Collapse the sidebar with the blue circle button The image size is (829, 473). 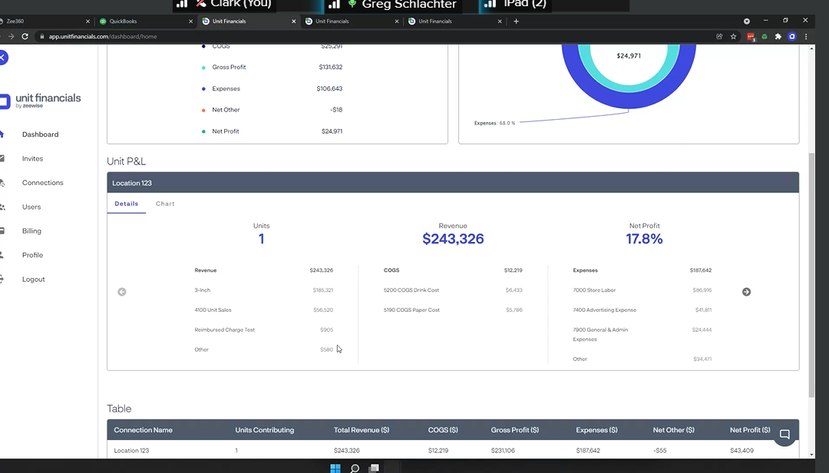click(x=2, y=58)
